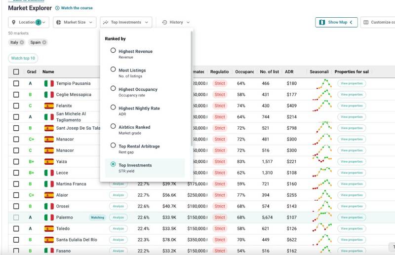Click the Grade column header
Image resolution: width=395 pixels, height=255 pixels.
pos(32,72)
